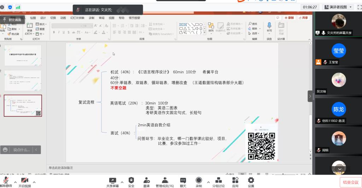Toggle the 锁定画面 pin button

(x=12, y=20)
